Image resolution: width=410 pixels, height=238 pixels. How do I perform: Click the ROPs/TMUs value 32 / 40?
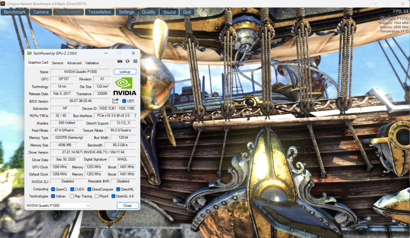[60, 115]
